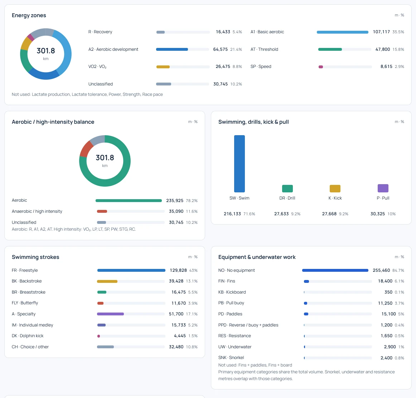Image resolution: width=416 pixels, height=398 pixels.
Task: Click the "A · Specialty" stroke label
Action: pyautogui.click(x=24, y=314)
